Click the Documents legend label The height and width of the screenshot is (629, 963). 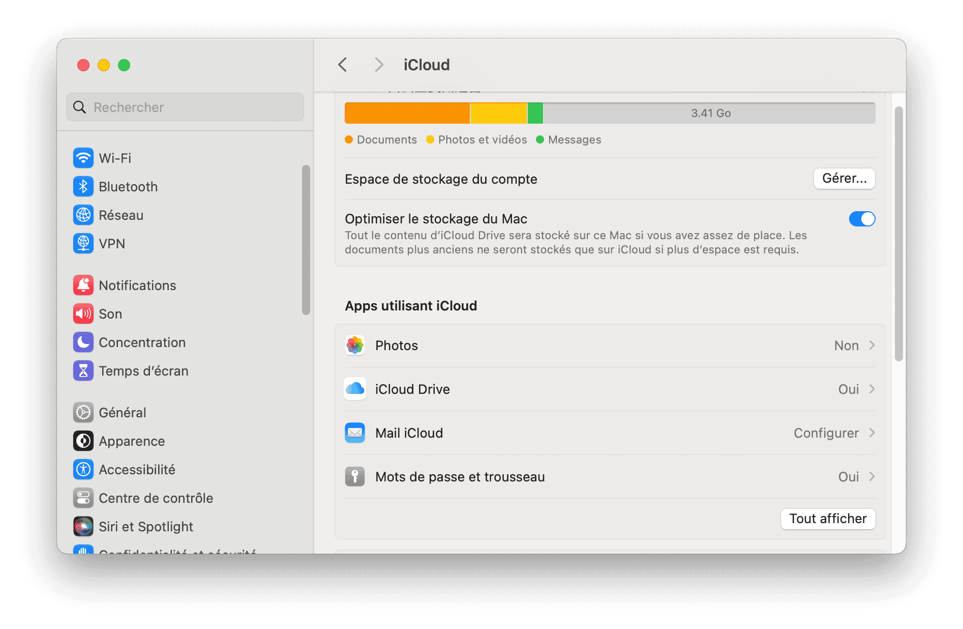tap(386, 140)
